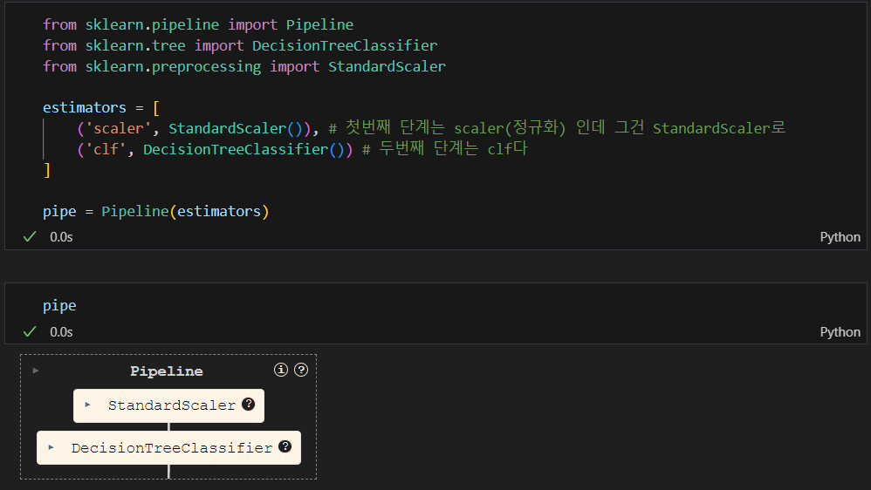Expand the Pipeline disclosure triangle
The height and width of the screenshot is (490, 871).
coord(36,371)
